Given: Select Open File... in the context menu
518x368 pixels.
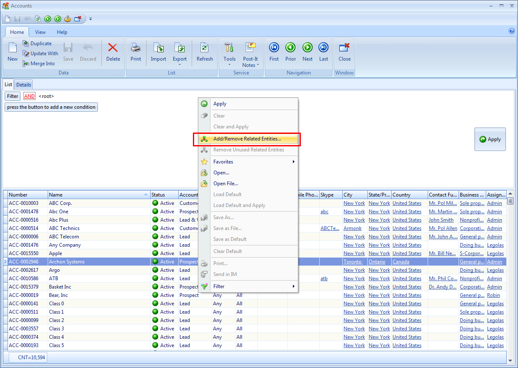Looking at the screenshot, I should pyautogui.click(x=248, y=184).
